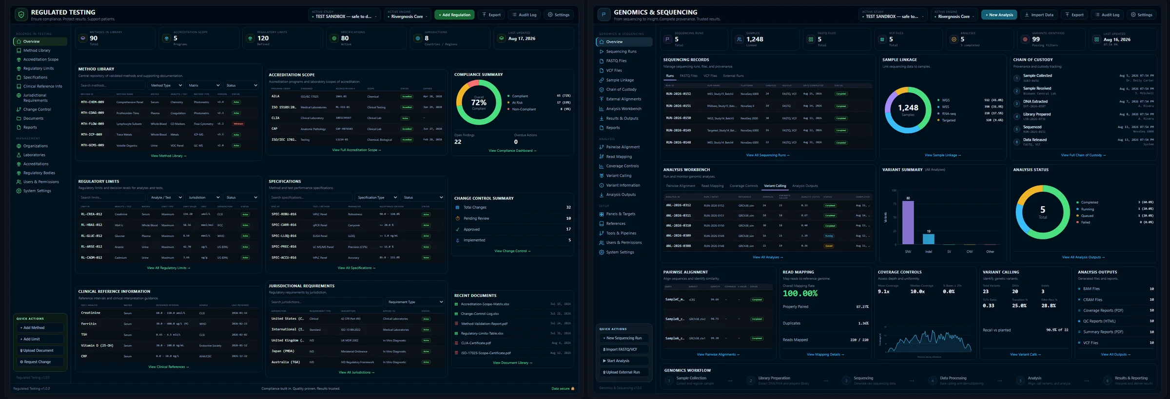Open External Alignments in Genomics sidebar
Image resolution: width=1170 pixels, height=399 pixels.
(624, 99)
